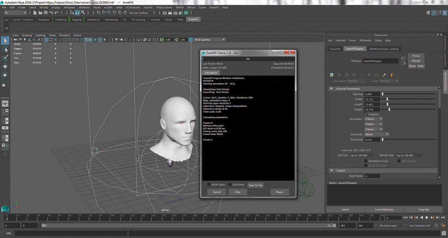Image resolution: width=448 pixels, height=238 pixels.
Task: Click the go to output connection icon
Action: (x=403, y=63)
